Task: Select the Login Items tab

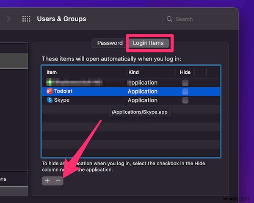Action: point(148,43)
